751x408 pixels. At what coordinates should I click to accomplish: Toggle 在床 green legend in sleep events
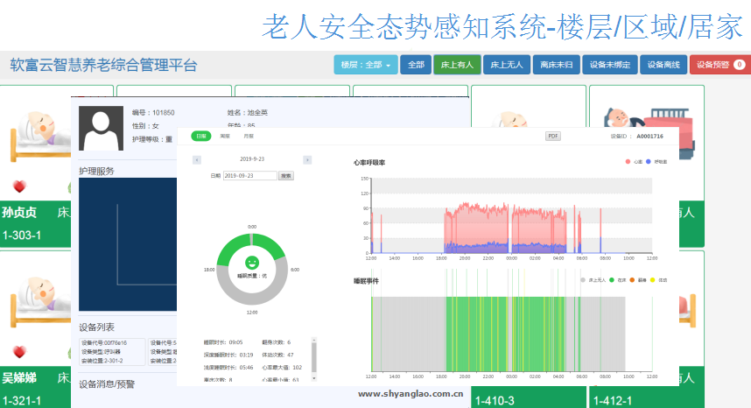pyautogui.click(x=612, y=280)
